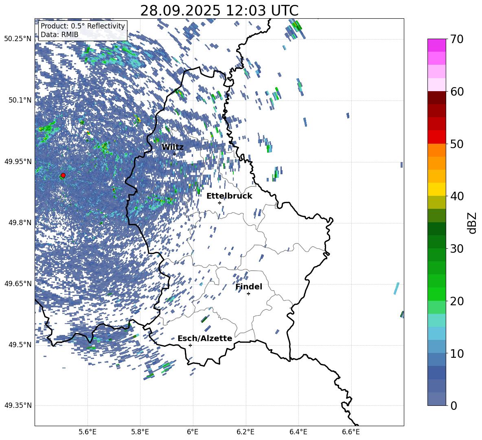Click the bright red 50 dBZ swatch
This screenshot has height=440, width=482.
(x=436, y=137)
